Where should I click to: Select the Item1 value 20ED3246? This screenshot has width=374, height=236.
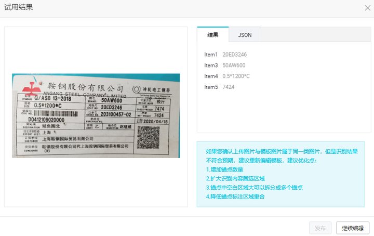(x=234, y=55)
